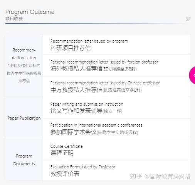Click 'Personal recommendation letter issued by Chinese professor'
195x185 pixels.
click(105, 83)
